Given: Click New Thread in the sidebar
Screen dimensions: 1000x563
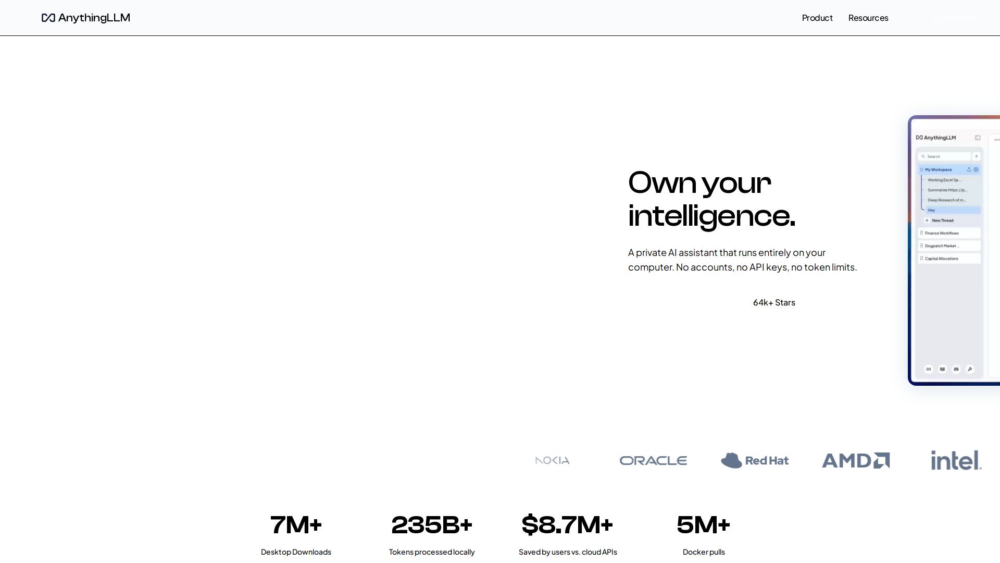Looking at the screenshot, I should [x=939, y=221].
